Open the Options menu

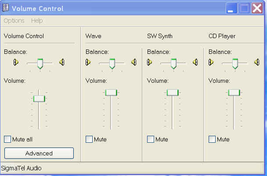click(14, 21)
